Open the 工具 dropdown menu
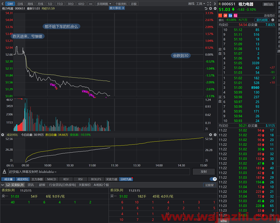 click(200, 4)
